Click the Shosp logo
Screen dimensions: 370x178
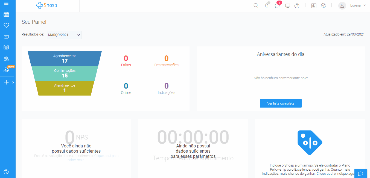click(46, 5)
